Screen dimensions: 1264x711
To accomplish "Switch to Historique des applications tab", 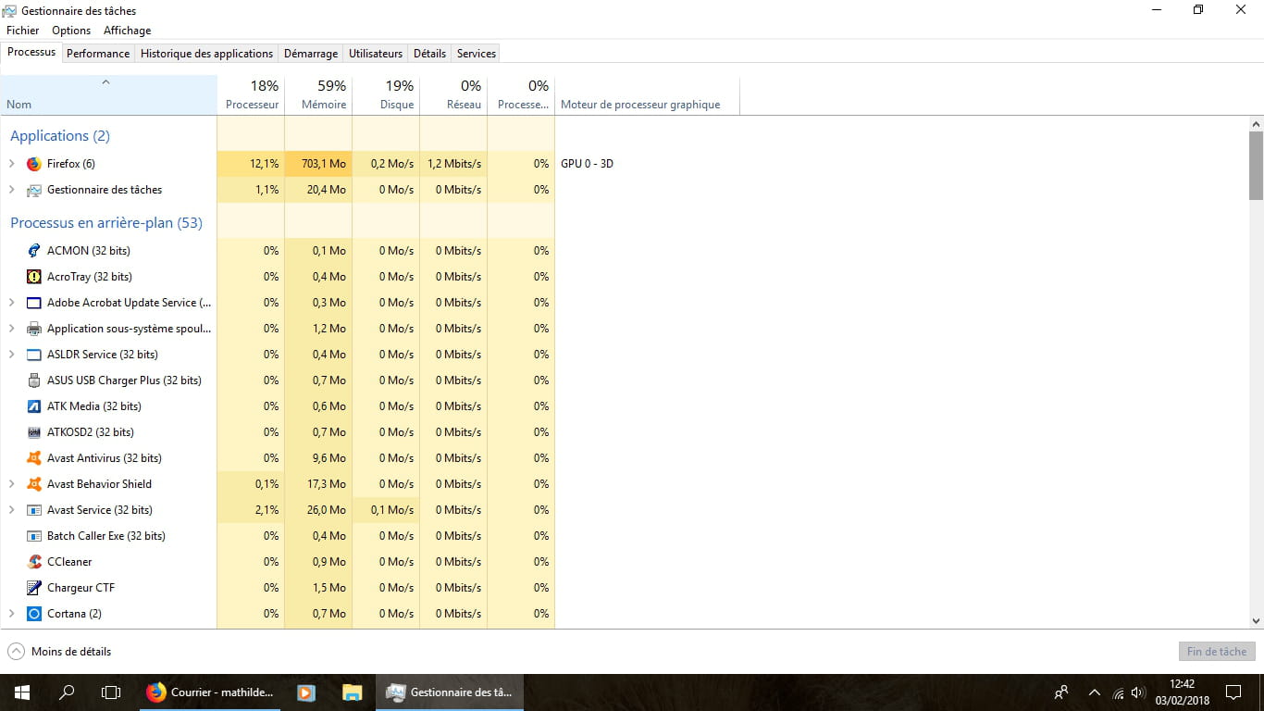I will point(206,54).
